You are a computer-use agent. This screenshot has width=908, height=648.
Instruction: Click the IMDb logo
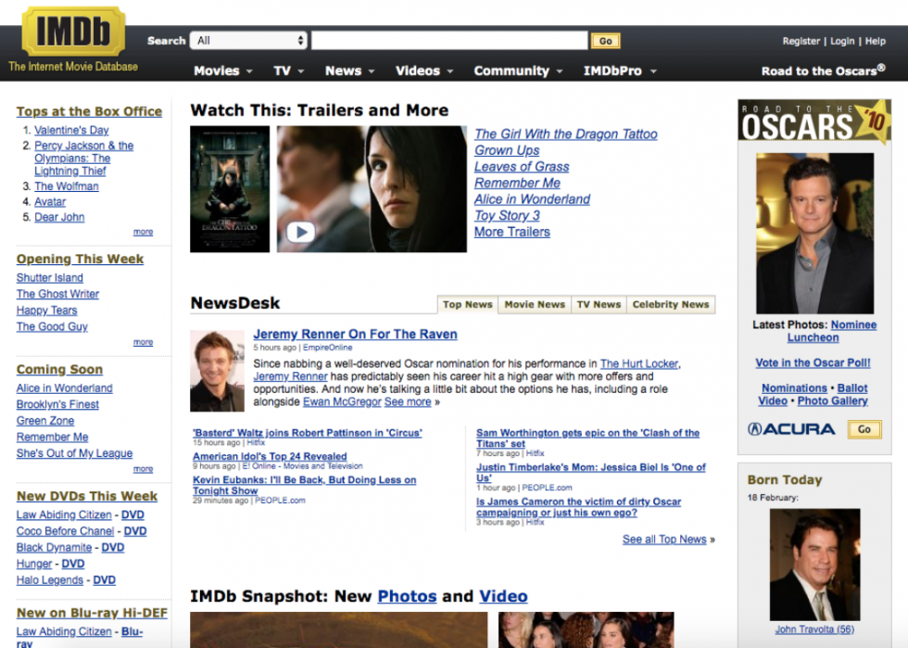pyautogui.click(x=73, y=31)
